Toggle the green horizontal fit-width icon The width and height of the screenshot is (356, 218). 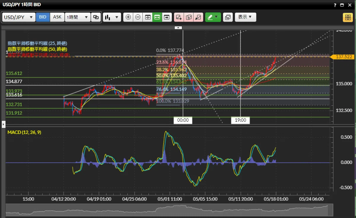(157, 17)
